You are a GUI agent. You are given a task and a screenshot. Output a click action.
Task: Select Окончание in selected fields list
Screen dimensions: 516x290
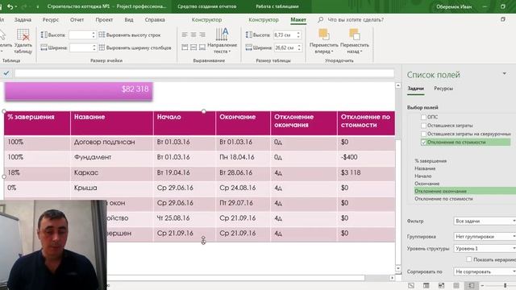click(427, 184)
